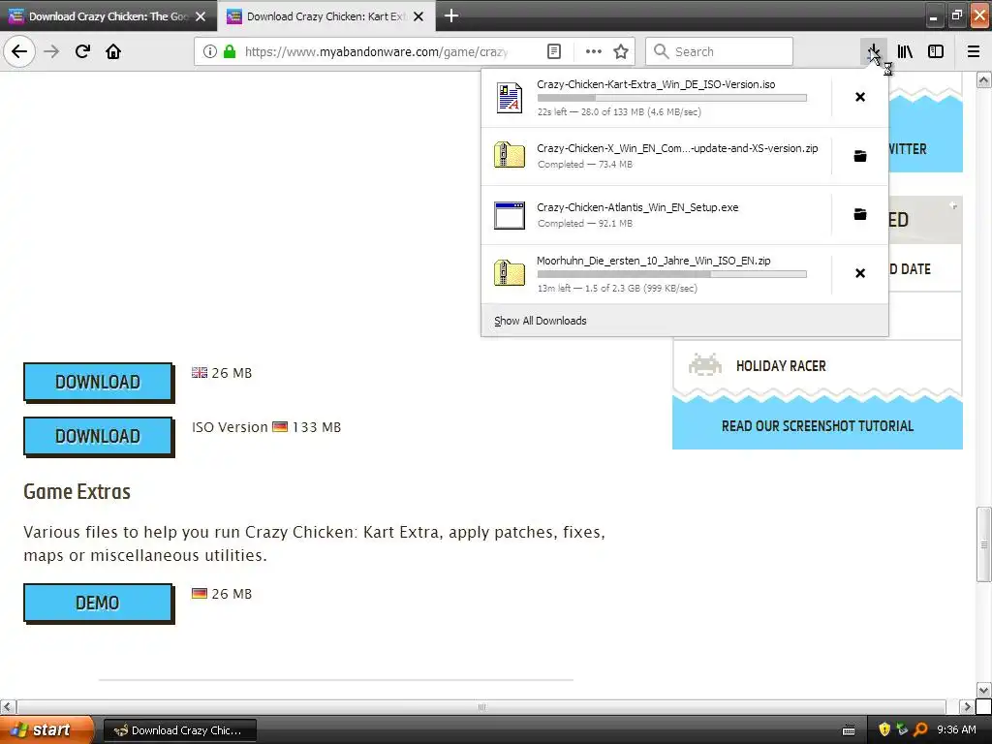Screen dimensions: 992x744
Task: Click the myabandonware URL address field
Action: (376, 51)
